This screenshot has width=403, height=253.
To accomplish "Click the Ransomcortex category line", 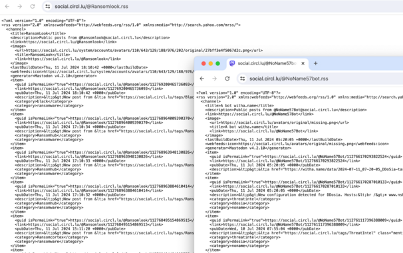I will 51,237.
